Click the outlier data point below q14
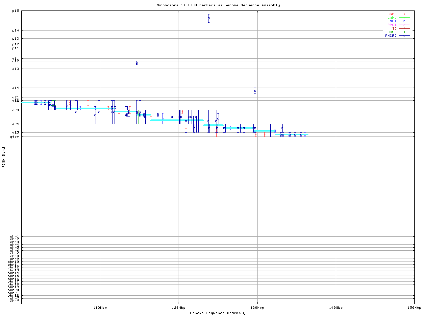This screenshot has width=421, height=315. click(x=255, y=91)
